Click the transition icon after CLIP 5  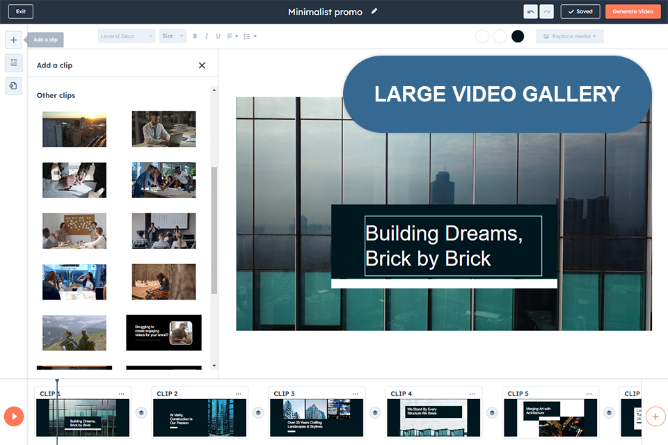pos(610,412)
